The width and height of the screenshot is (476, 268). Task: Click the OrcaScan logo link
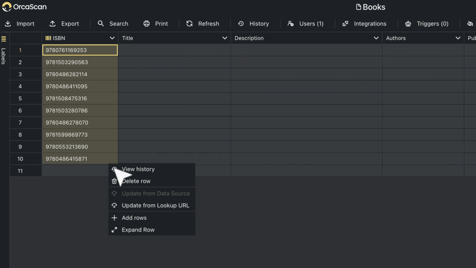tap(24, 7)
